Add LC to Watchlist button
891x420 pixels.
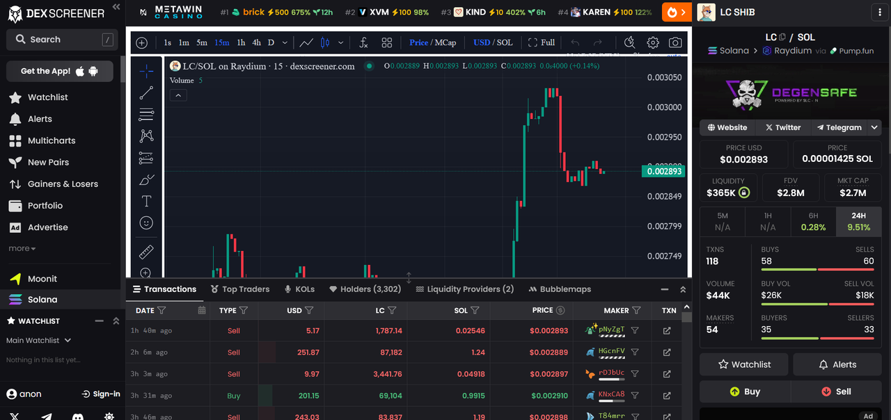pyautogui.click(x=744, y=364)
